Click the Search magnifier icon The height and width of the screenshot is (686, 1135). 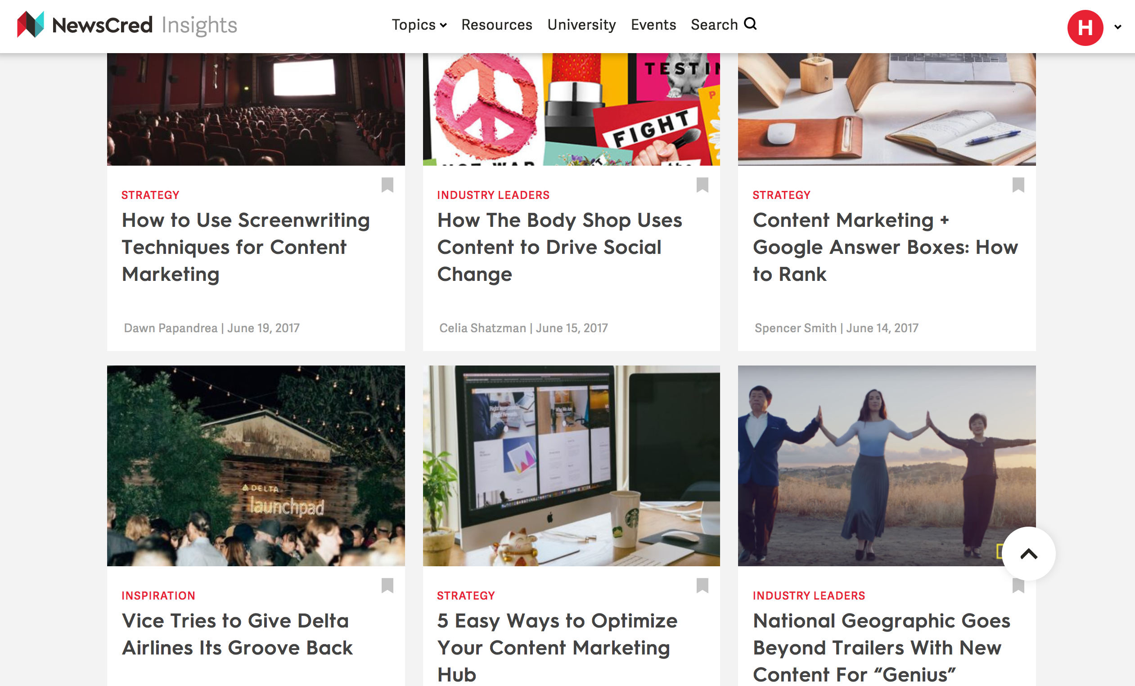click(750, 23)
